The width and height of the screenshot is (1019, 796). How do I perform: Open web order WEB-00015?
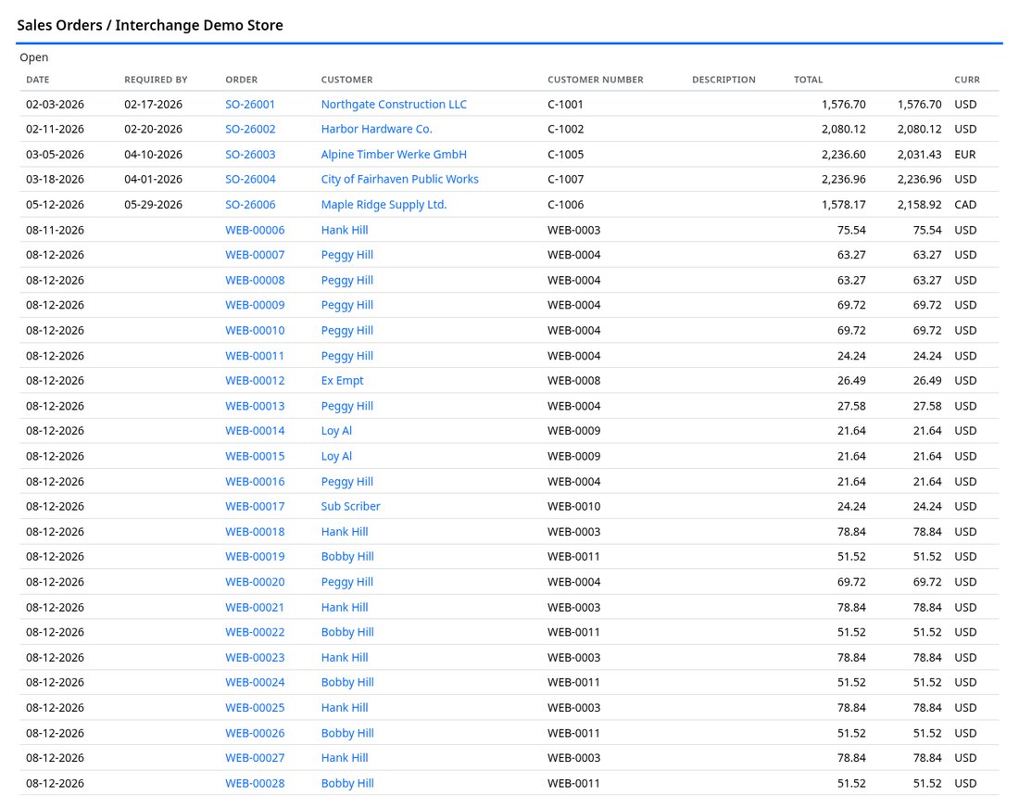tap(255, 455)
